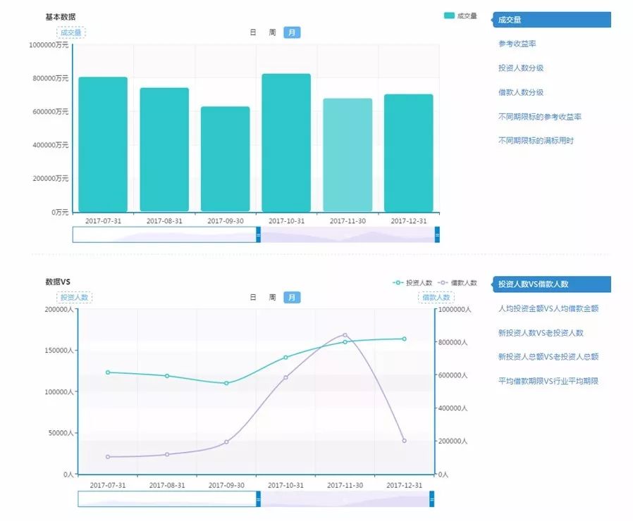The height and width of the screenshot is (521, 633).
Task: Click the 2017-09-30 bar in 成交量 chart
Action: pyautogui.click(x=226, y=159)
